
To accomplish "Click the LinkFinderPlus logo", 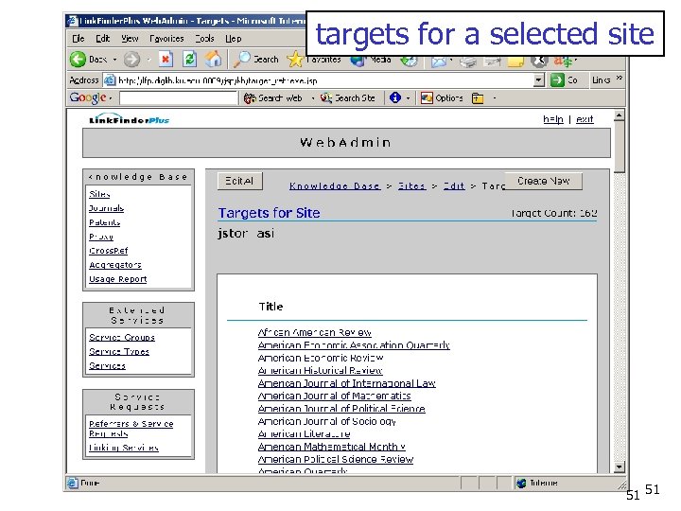I will tap(129, 118).
